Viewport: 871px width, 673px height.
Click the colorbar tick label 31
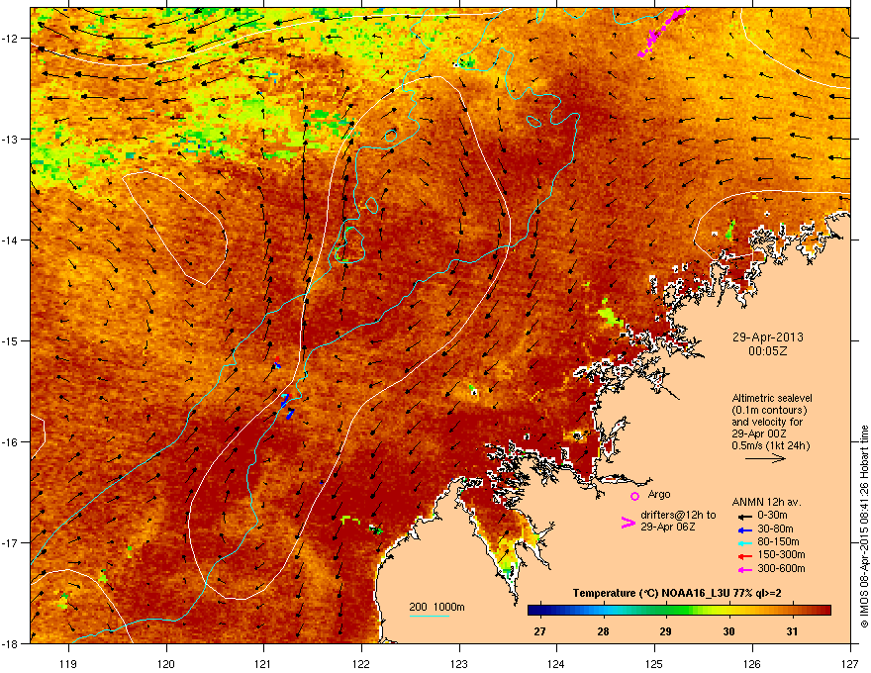(x=792, y=631)
